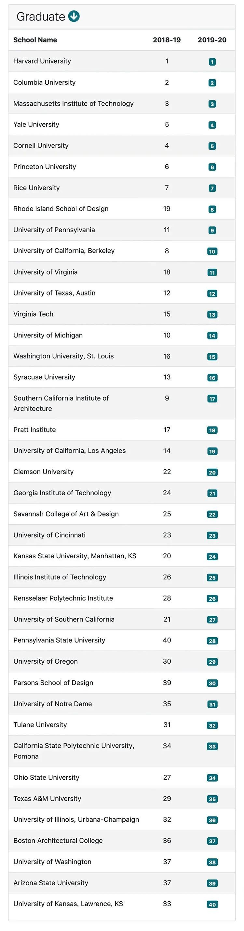The height and width of the screenshot is (931, 244).
Task: Select Boston Architectural College entry
Action: pyautogui.click(x=58, y=841)
